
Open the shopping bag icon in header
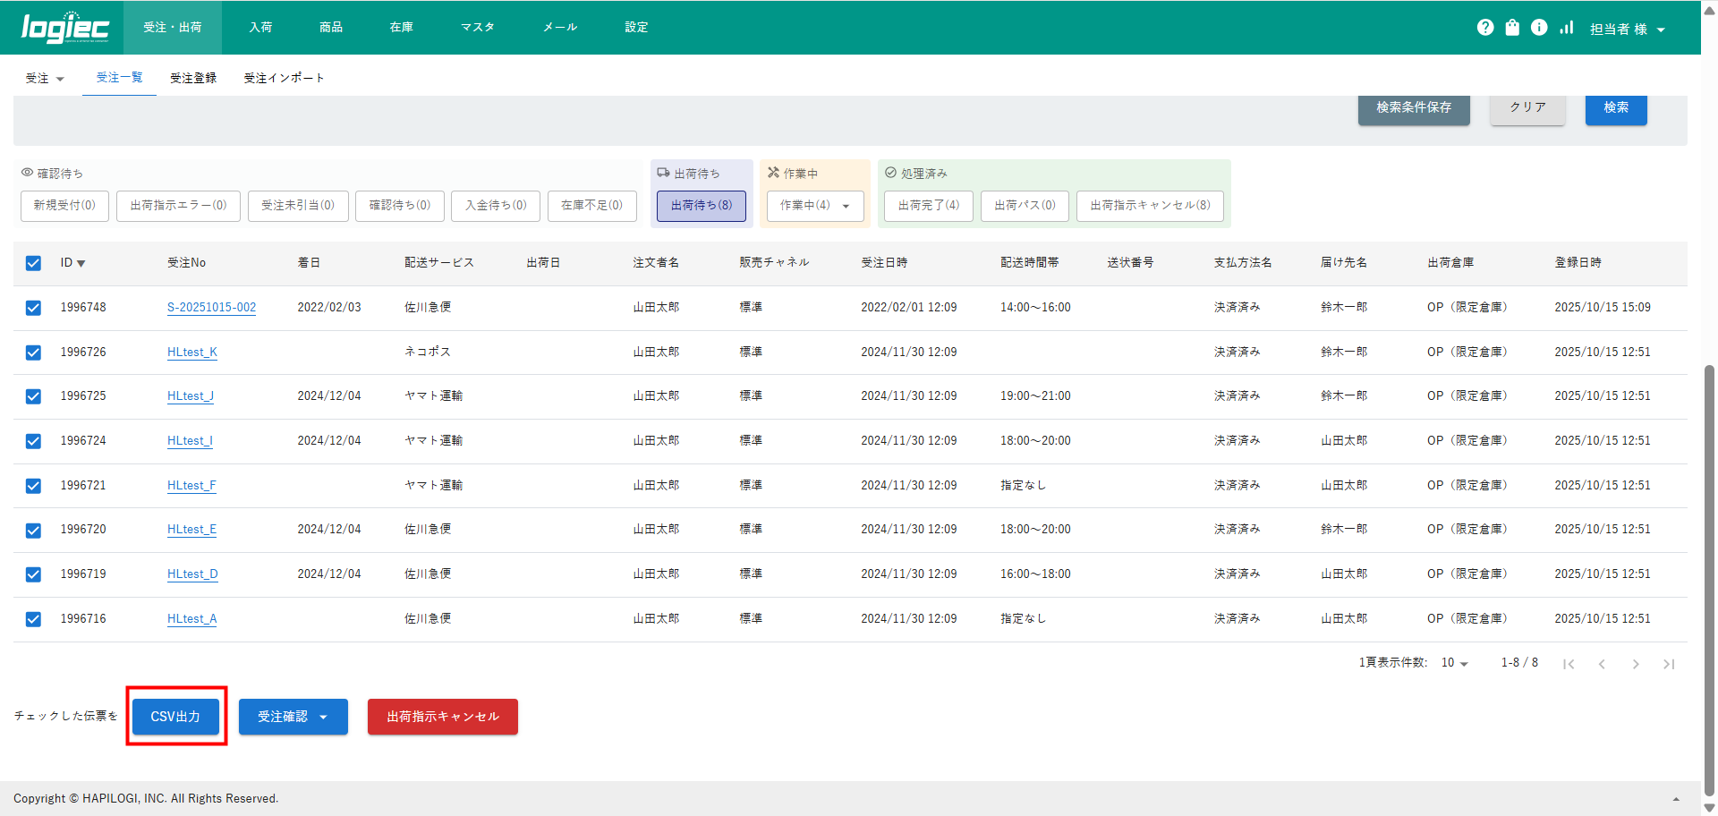point(1512,28)
